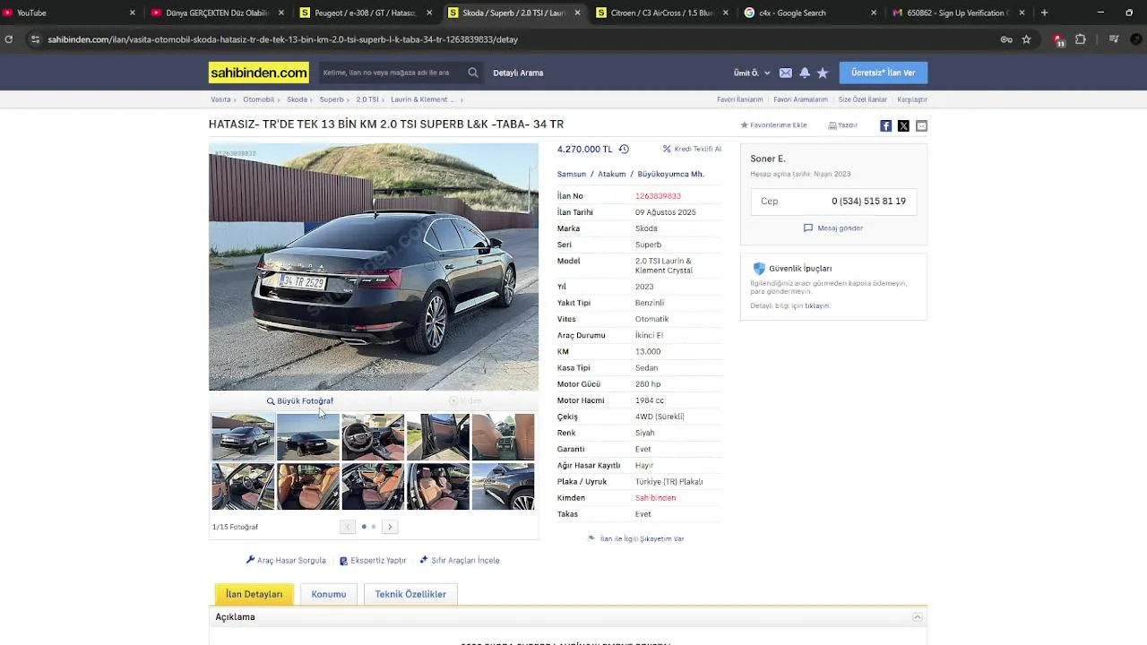Image resolution: width=1147 pixels, height=645 pixels.
Task: Click Mesaj gönder link
Action: coord(833,228)
